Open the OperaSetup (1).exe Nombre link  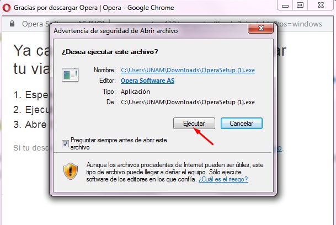point(188,70)
